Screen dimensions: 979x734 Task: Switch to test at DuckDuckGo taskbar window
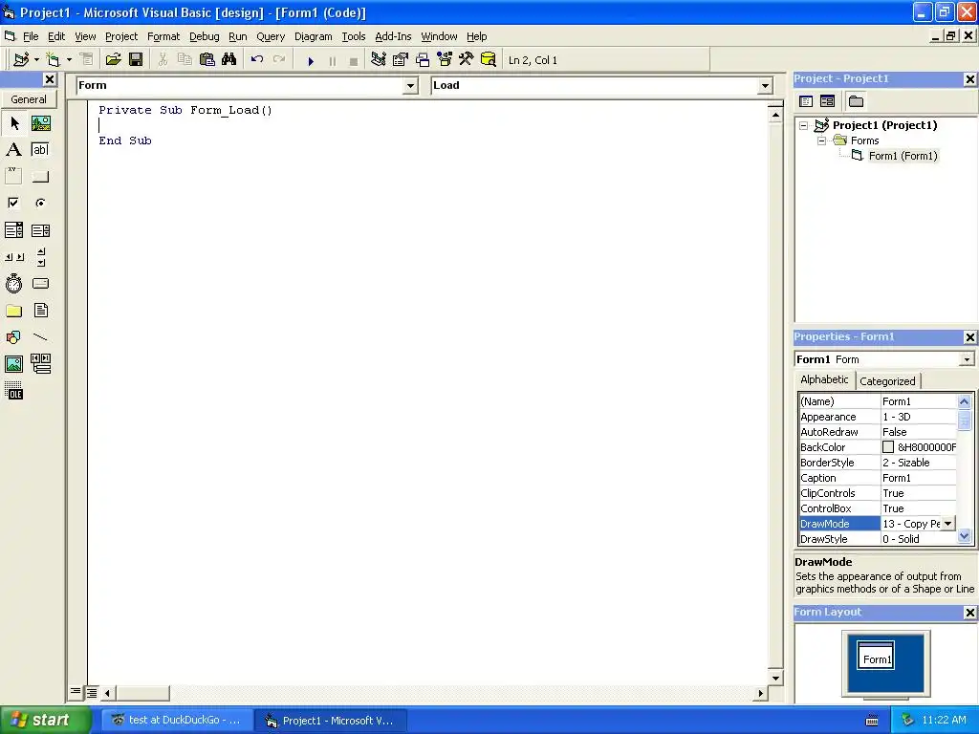(x=177, y=721)
